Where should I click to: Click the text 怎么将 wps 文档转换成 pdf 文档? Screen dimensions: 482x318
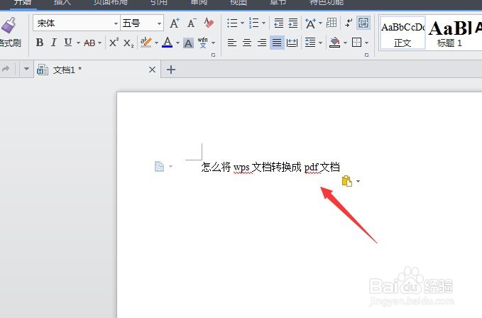click(270, 167)
